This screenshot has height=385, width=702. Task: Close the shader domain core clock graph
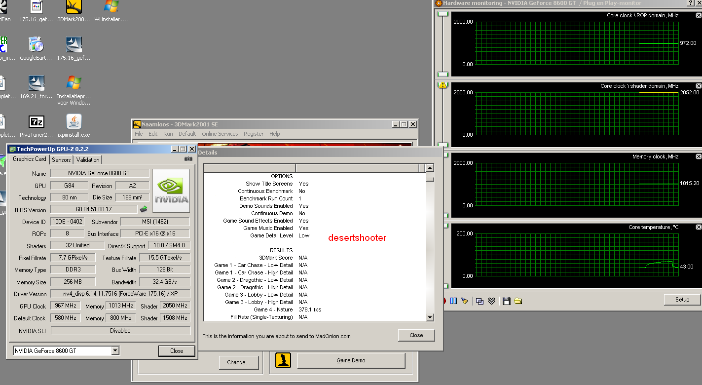coord(698,86)
